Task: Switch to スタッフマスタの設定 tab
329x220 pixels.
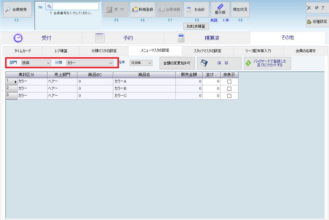Action: click(x=207, y=51)
